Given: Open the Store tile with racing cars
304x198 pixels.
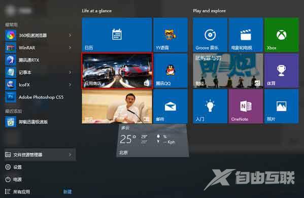Looking at the screenshot, I should point(117,71).
